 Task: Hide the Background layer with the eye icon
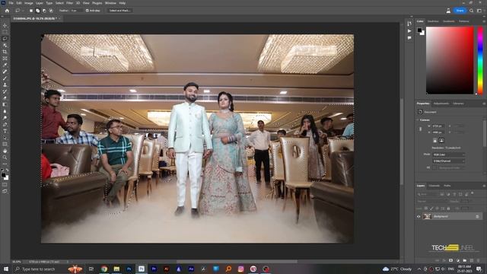(x=419, y=216)
